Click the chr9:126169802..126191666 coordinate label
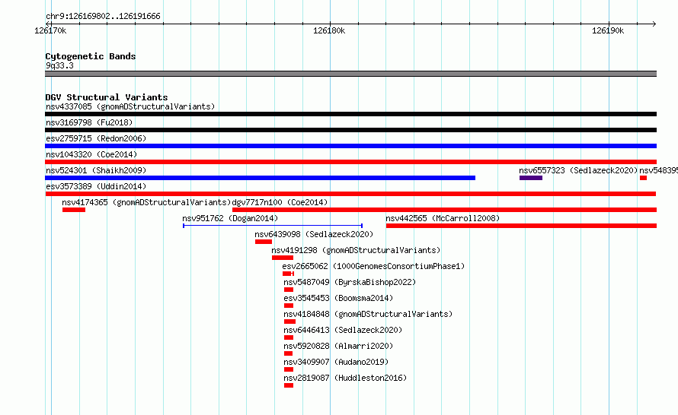 [103, 17]
